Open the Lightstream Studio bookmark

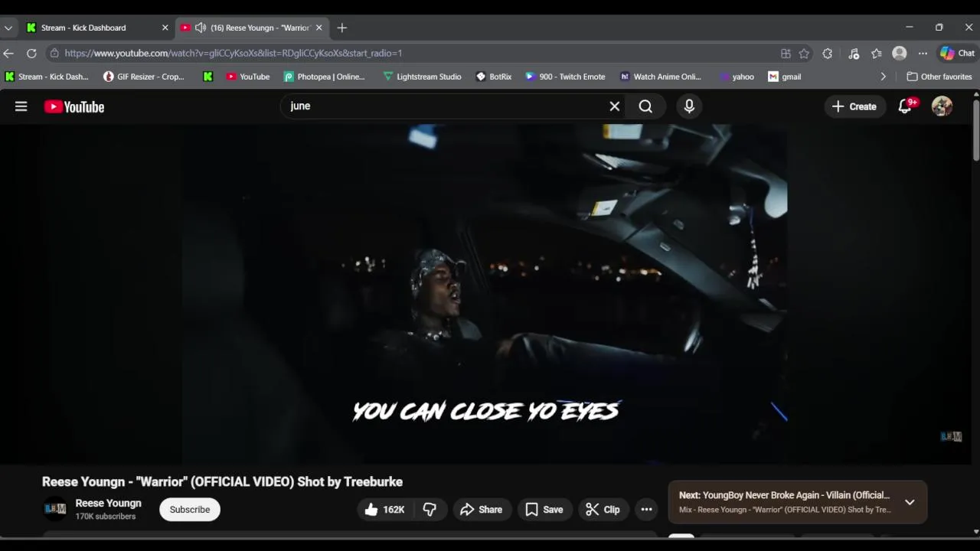(422, 77)
